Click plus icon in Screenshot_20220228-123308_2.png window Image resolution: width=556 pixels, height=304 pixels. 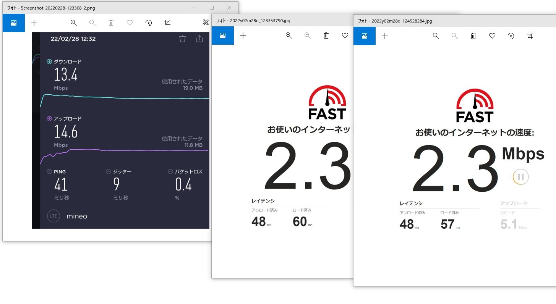(x=34, y=23)
